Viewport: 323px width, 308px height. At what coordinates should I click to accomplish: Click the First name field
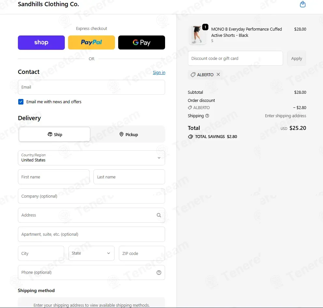point(54,177)
